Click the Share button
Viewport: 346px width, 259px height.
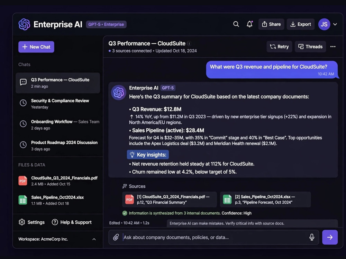coord(271,24)
